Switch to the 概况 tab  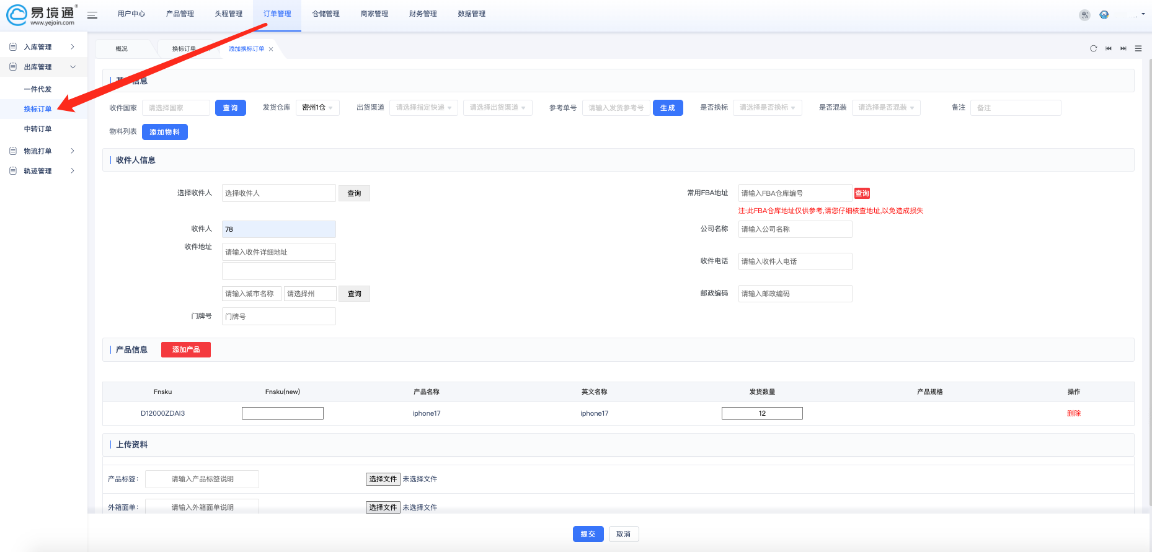122,49
